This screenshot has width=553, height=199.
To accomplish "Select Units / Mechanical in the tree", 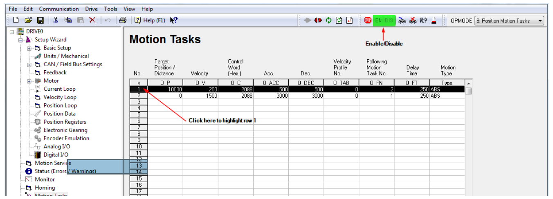I will tap(66, 56).
